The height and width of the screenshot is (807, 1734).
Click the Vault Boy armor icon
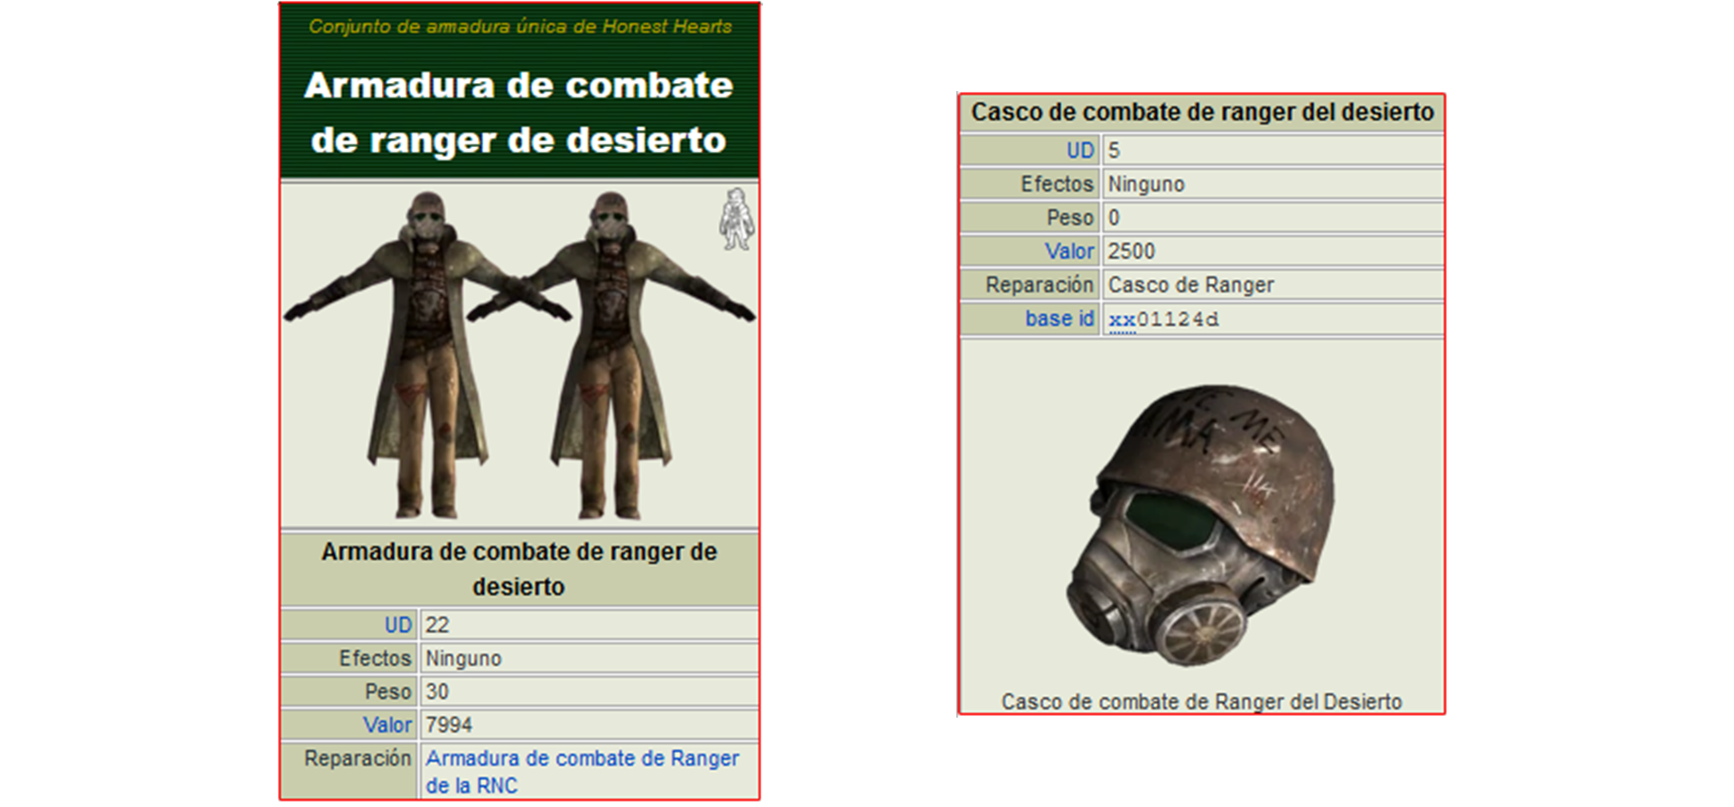coord(736,219)
